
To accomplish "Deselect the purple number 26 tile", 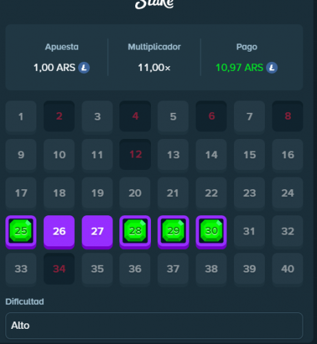I will click(x=59, y=232).
